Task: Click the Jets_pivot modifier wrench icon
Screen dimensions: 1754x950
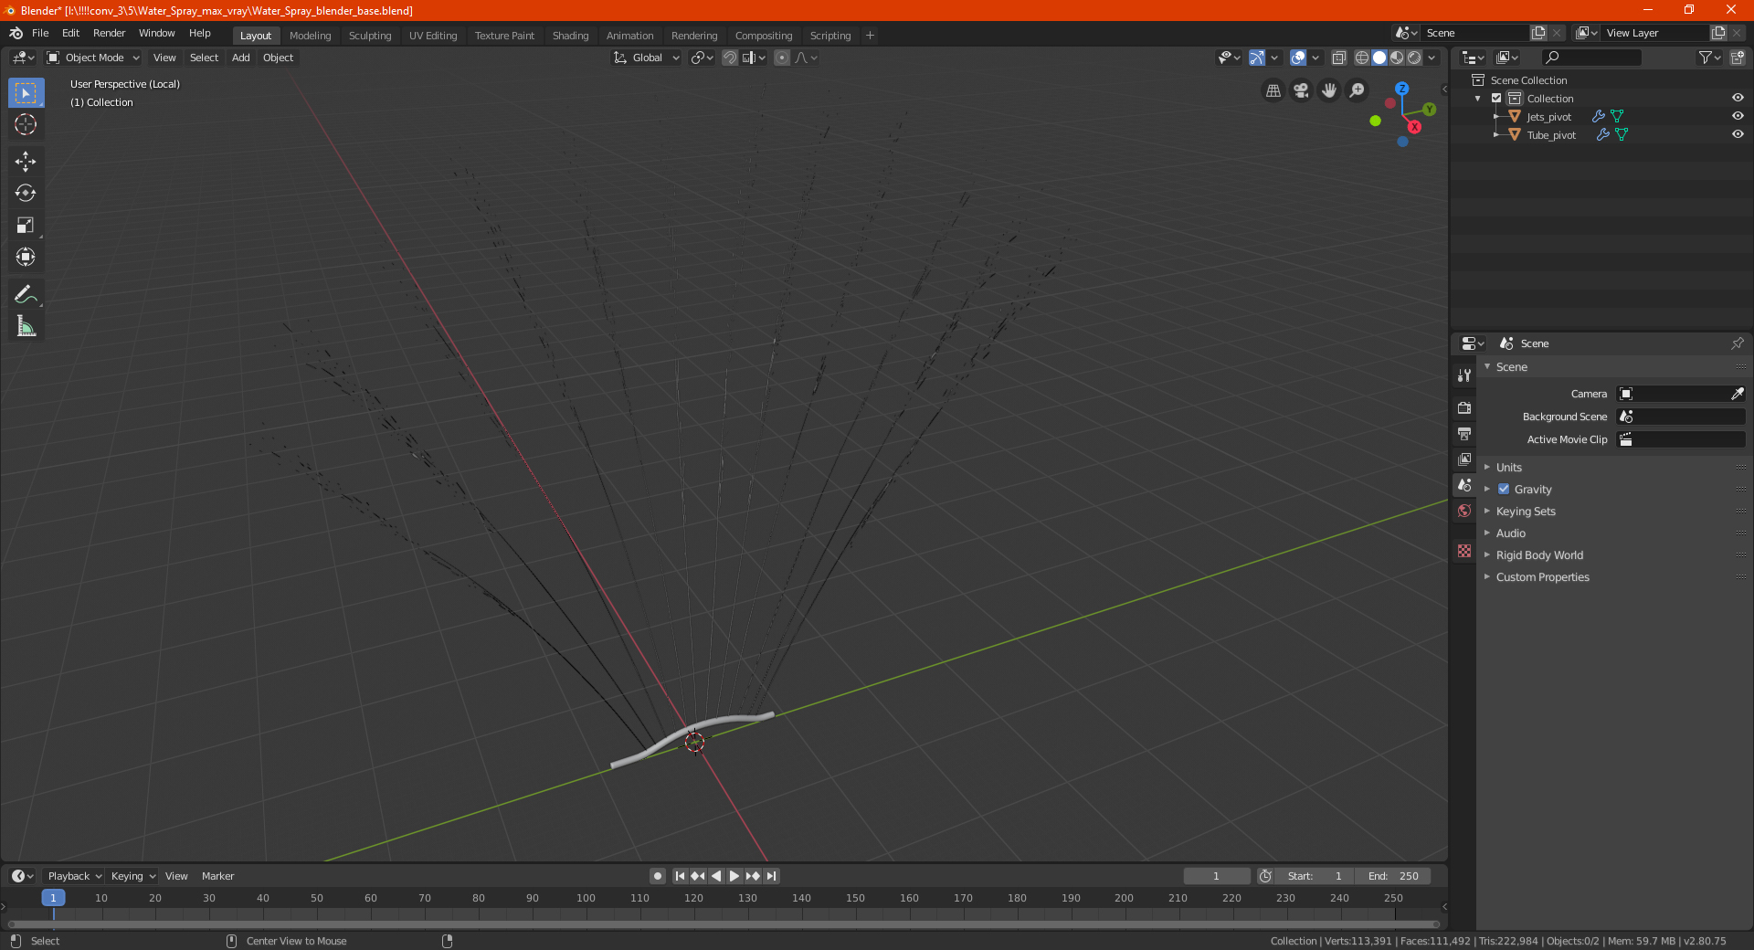Action: click(x=1598, y=117)
